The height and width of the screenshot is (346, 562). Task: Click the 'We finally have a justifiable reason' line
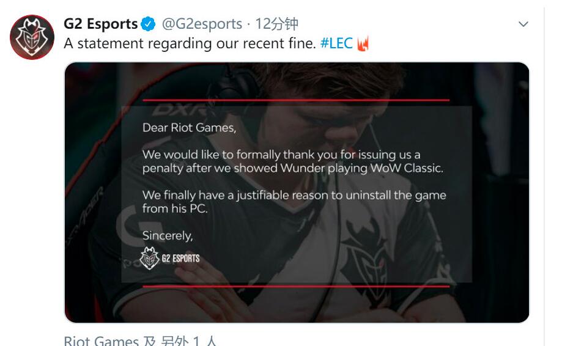click(294, 196)
